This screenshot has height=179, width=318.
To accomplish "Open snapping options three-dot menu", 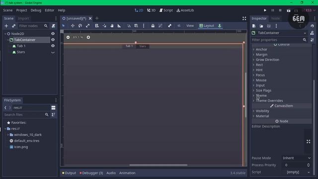I will point(144,26).
